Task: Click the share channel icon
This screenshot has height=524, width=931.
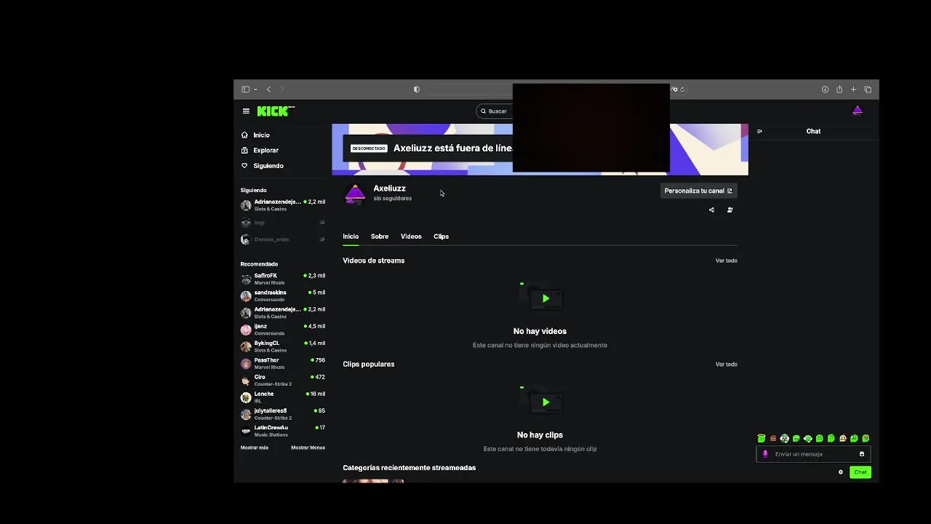Action: 711,210
